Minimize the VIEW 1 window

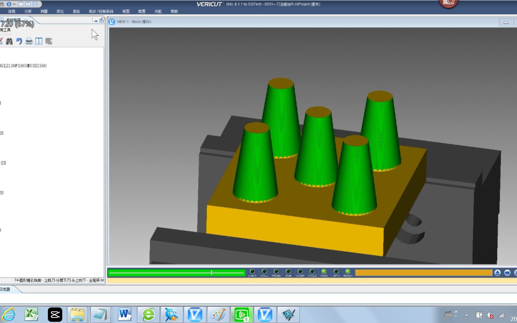tap(506, 22)
